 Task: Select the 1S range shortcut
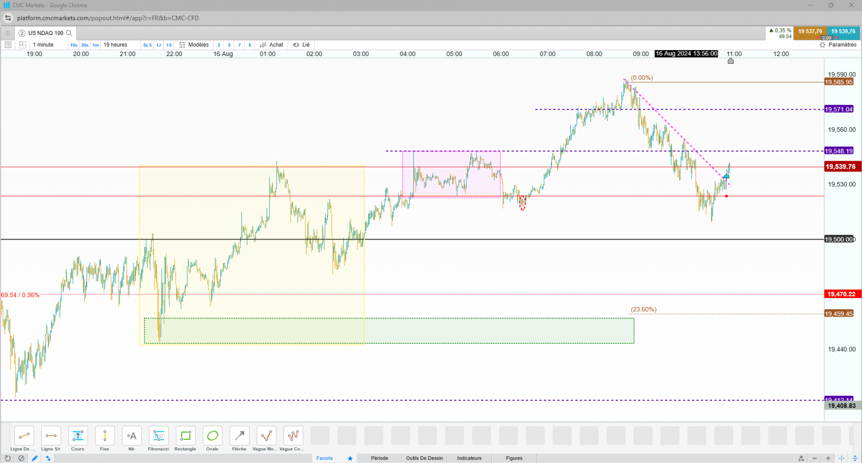pyautogui.click(x=169, y=45)
